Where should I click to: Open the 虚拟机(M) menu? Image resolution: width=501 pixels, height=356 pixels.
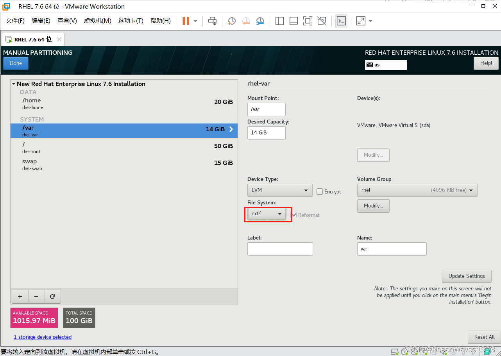(x=98, y=21)
